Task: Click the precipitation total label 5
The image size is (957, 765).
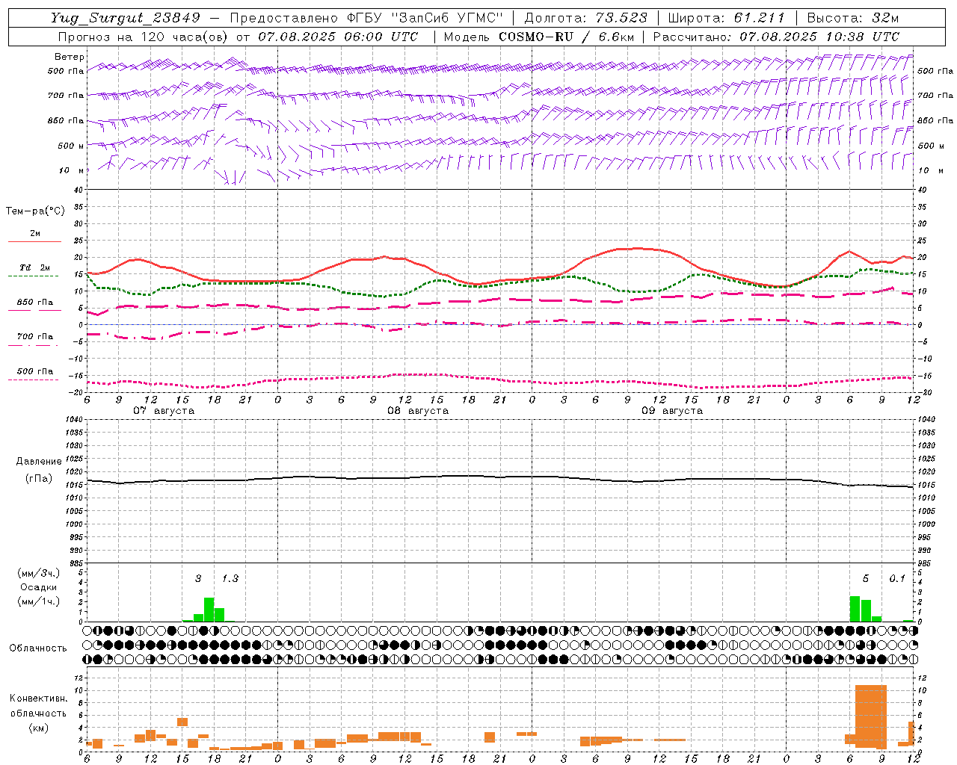Action: [866, 578]
